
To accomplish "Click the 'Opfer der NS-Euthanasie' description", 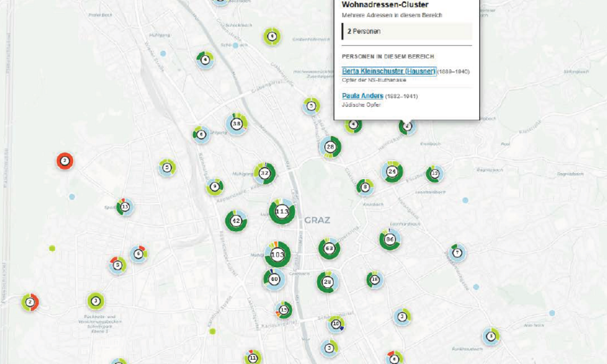I will click(x=374, y=80).
